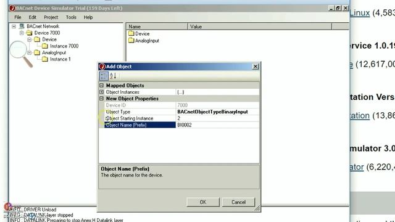The image size is (395, 222).
Task: Collapse the AnalogInput tree node
Action: 30,52
